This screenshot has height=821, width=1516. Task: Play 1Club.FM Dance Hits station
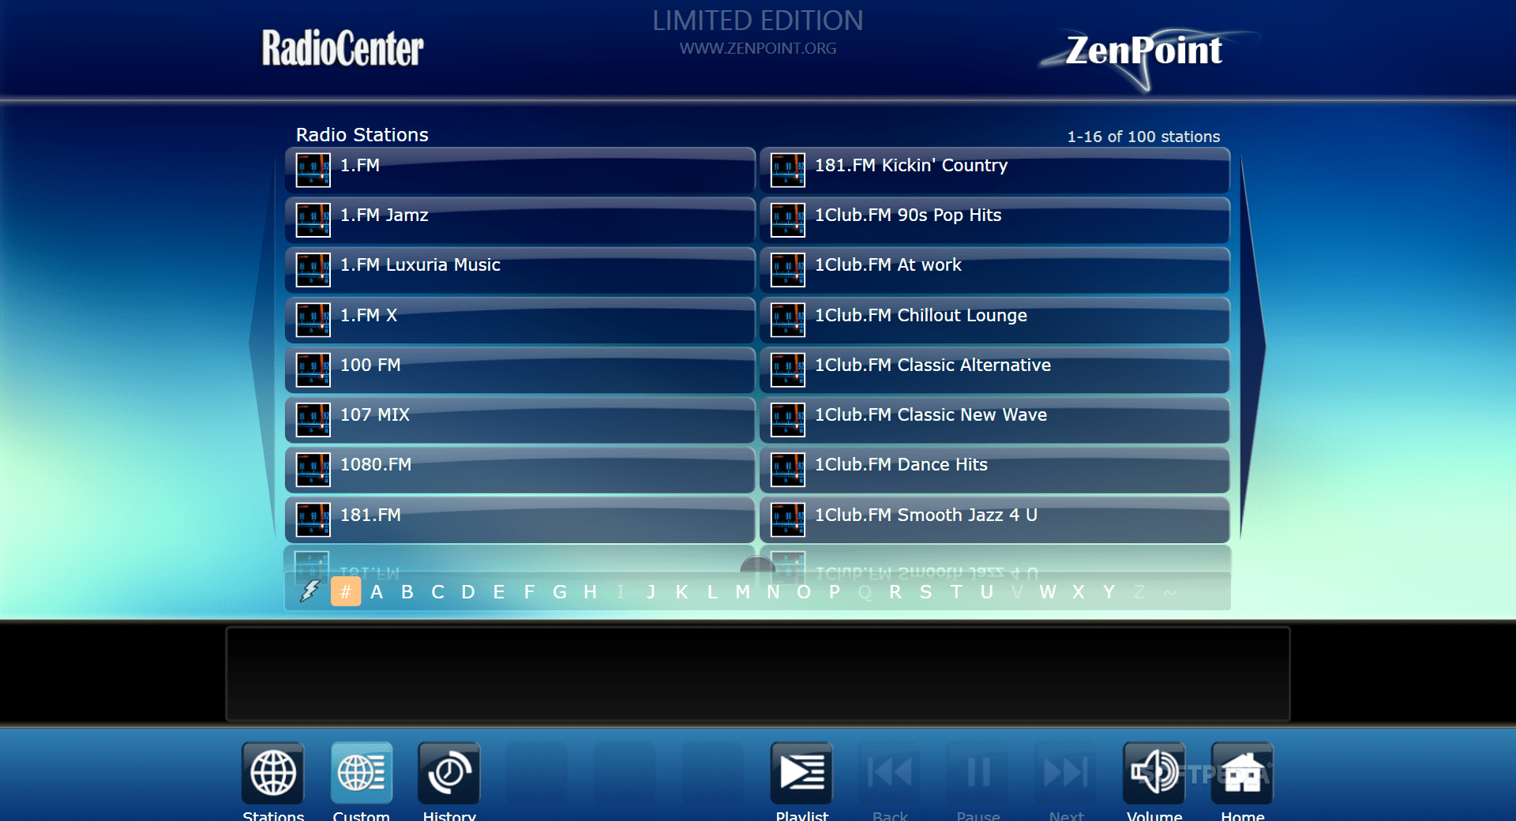pyautogui.click(x=995, y=470)
